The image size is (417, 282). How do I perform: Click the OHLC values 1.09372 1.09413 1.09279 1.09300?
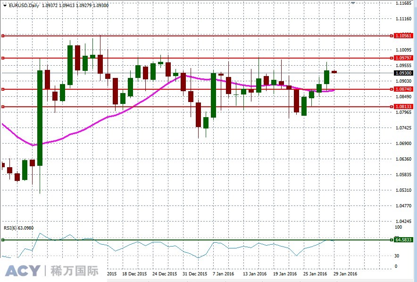point(75,5)
